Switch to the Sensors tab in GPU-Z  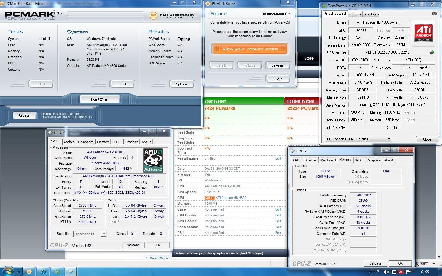355,14
